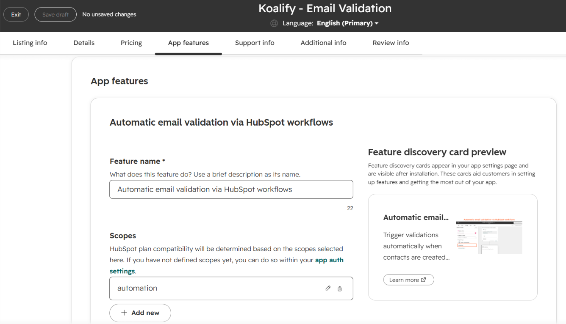Click the character counter '22'

(350, 209)
